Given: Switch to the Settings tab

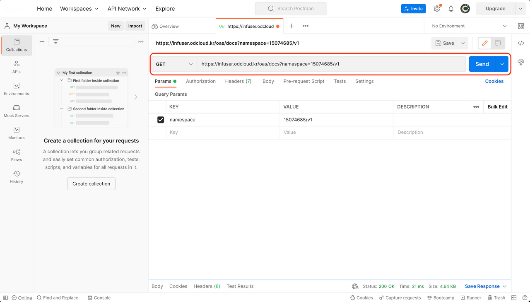Looking at the screenshot, I should click(x=364, y=81).
